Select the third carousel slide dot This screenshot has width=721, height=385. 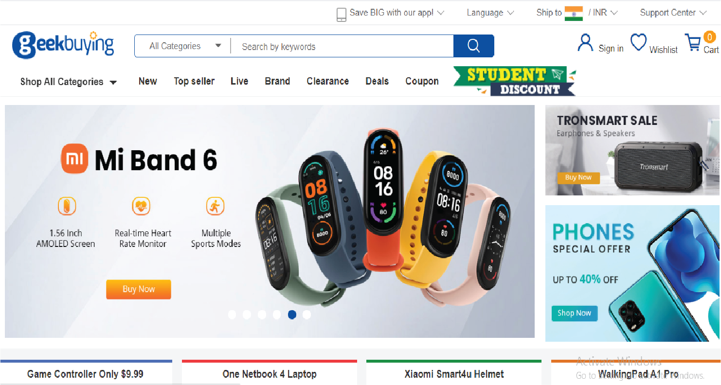click(x=262, y=315)
